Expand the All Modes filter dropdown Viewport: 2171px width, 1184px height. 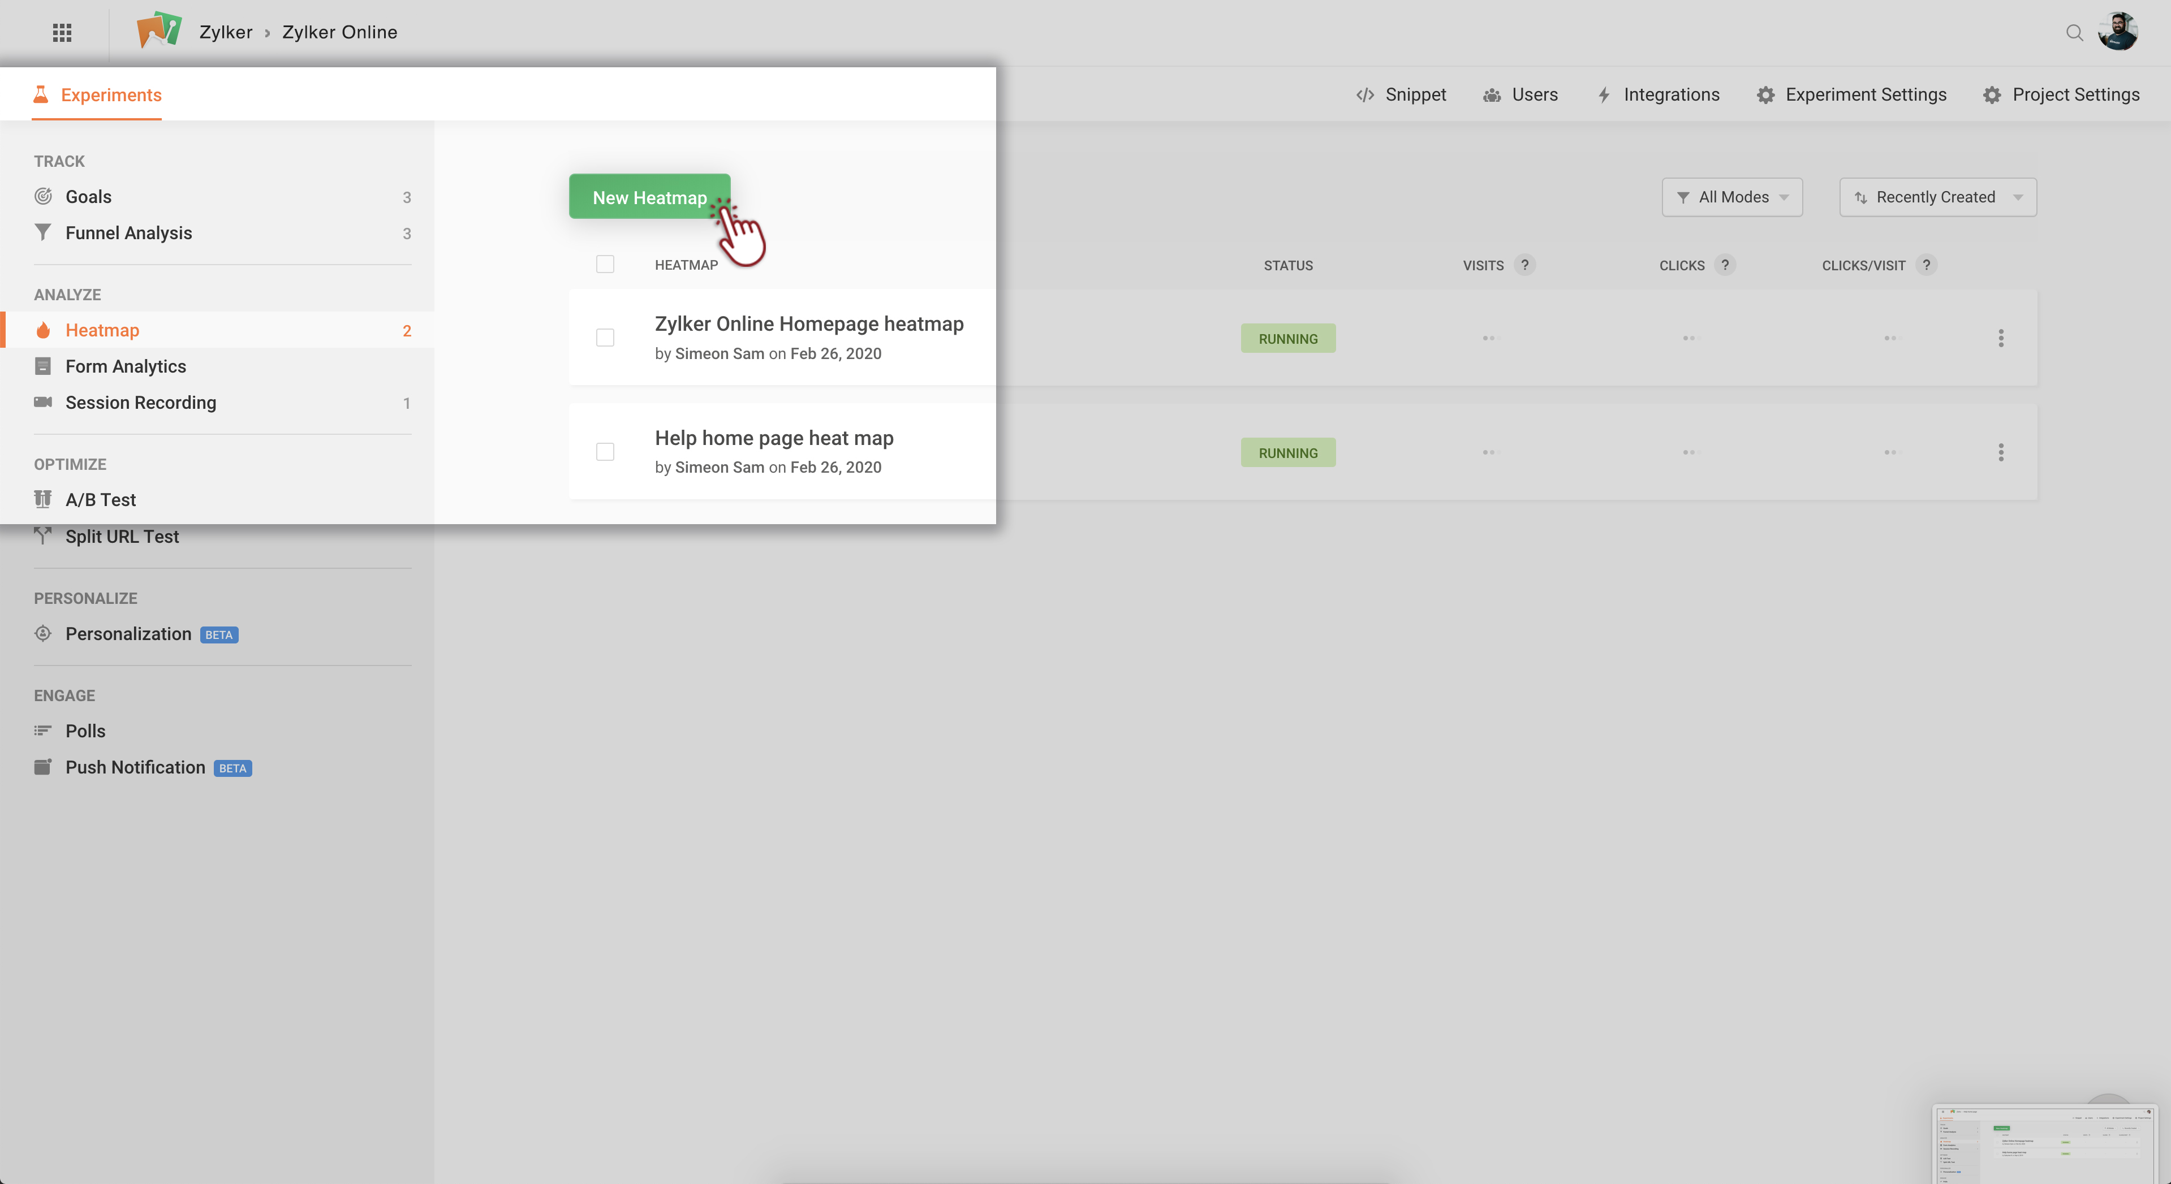click(1732, 197)
